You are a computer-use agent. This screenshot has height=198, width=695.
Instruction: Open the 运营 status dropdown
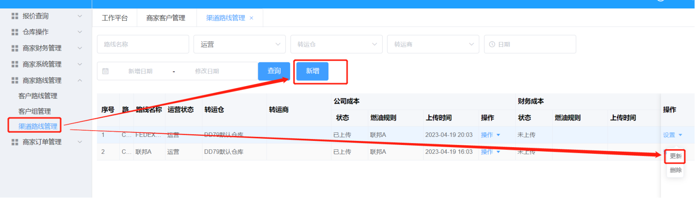coord(239,44)
